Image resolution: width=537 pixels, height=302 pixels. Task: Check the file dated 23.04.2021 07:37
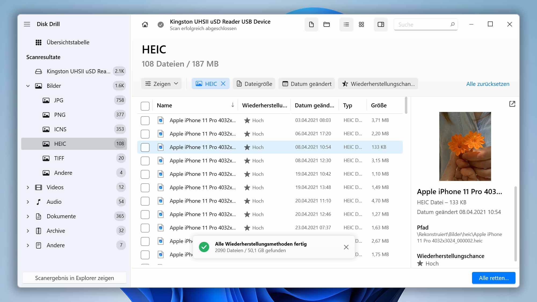point(145,228)
